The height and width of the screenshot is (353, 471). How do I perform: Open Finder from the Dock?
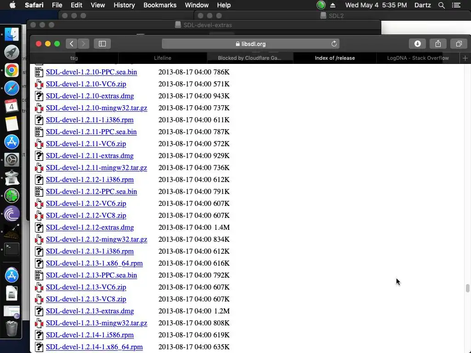click(11, 34)
